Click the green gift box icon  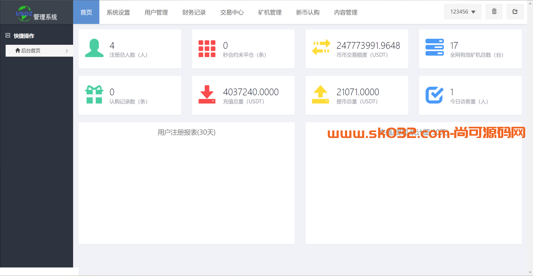click(94, 95)
